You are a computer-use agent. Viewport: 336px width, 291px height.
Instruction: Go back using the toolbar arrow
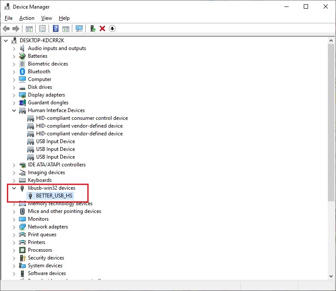6,28
